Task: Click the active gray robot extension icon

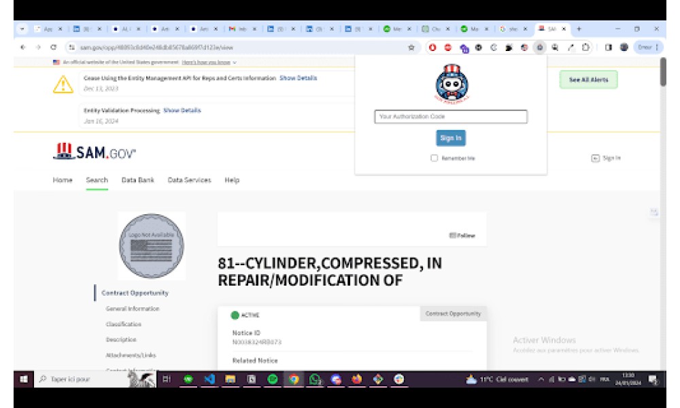Action: (539, 48)
